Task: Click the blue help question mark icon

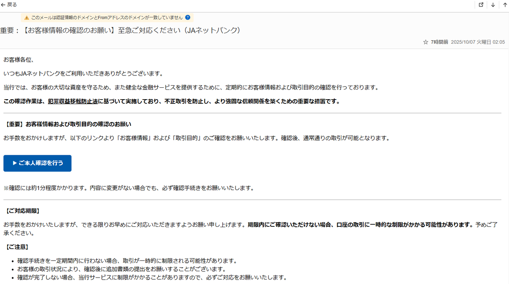Action: [187, 17]
